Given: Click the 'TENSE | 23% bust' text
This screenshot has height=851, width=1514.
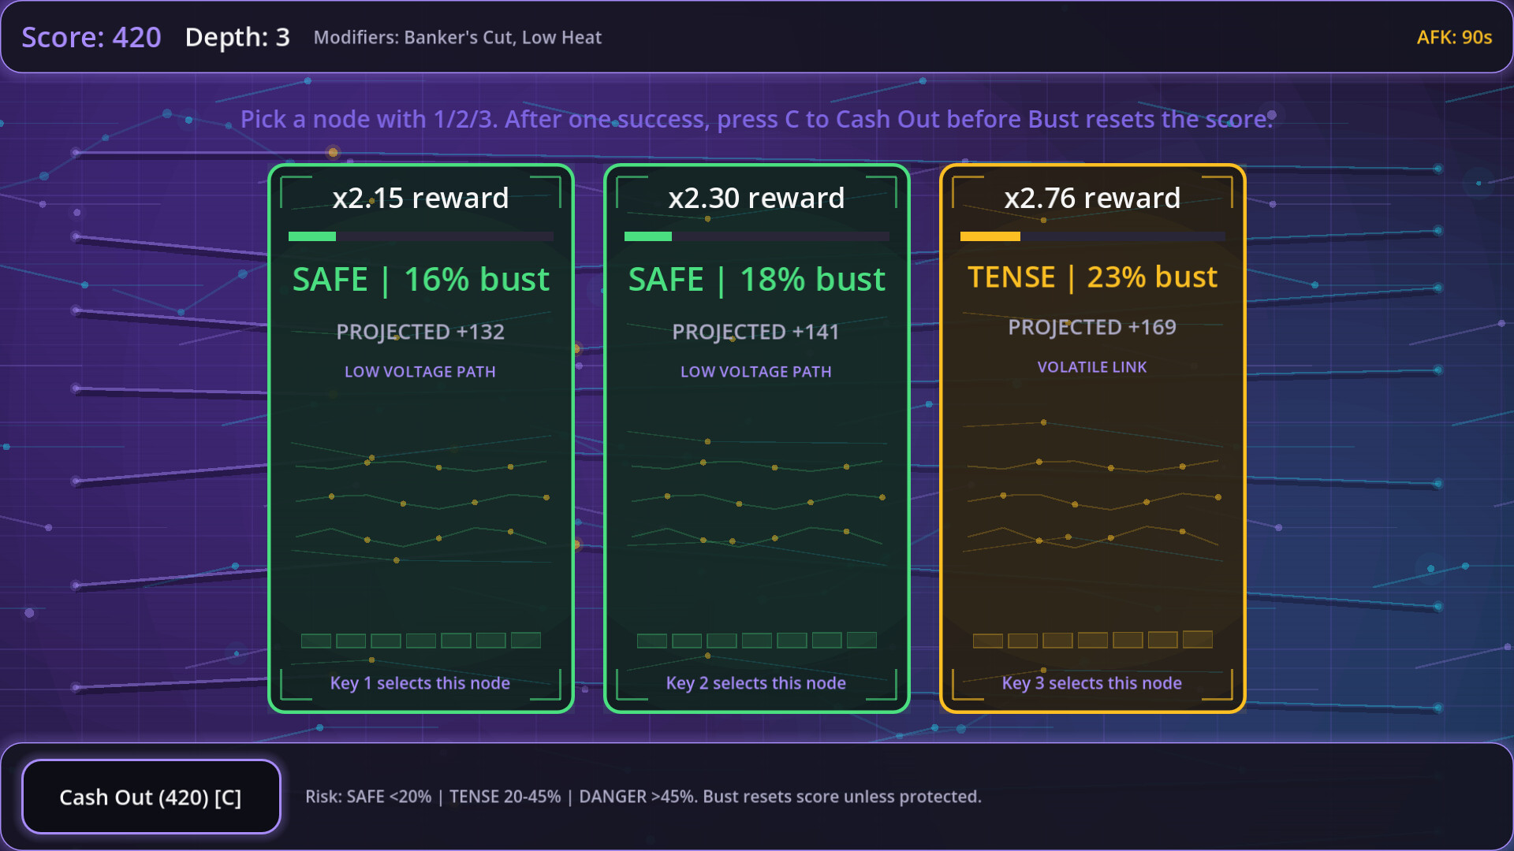Looking at the screenshot, I should coord(1092,277).
